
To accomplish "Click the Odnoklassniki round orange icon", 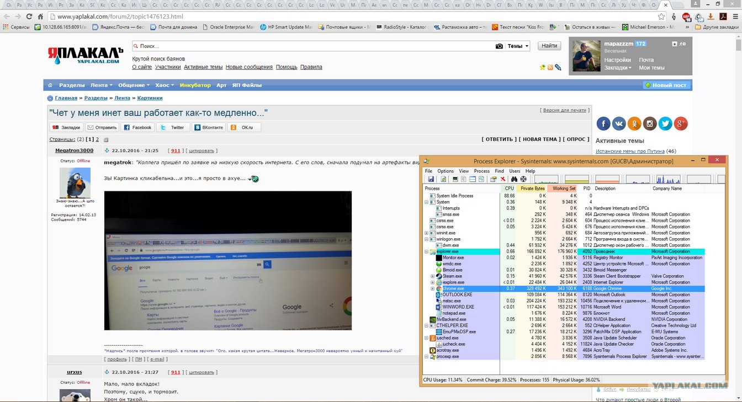I will pos(634,124).
